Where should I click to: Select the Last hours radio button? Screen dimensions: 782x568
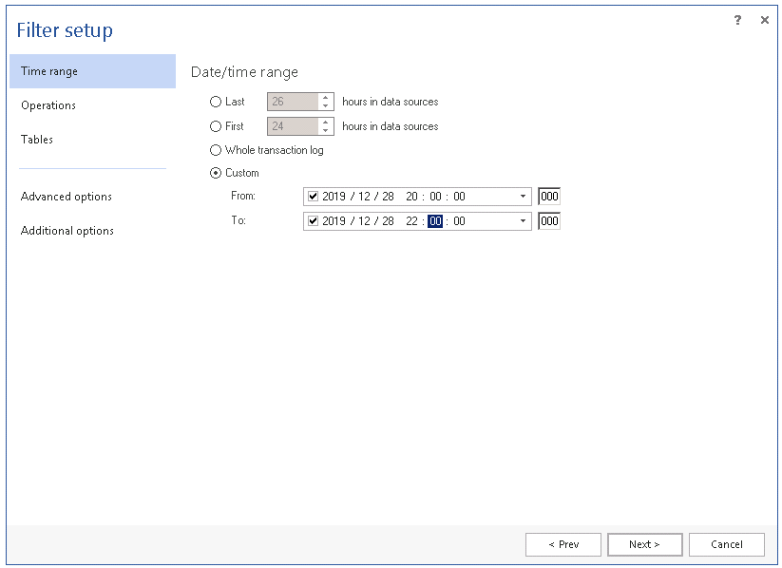[216, 102]
